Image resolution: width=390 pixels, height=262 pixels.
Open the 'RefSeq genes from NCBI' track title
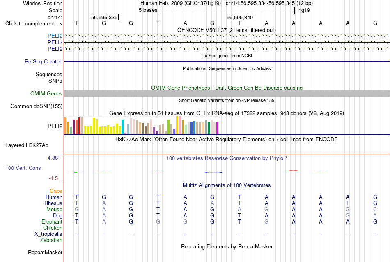[227, 56]
